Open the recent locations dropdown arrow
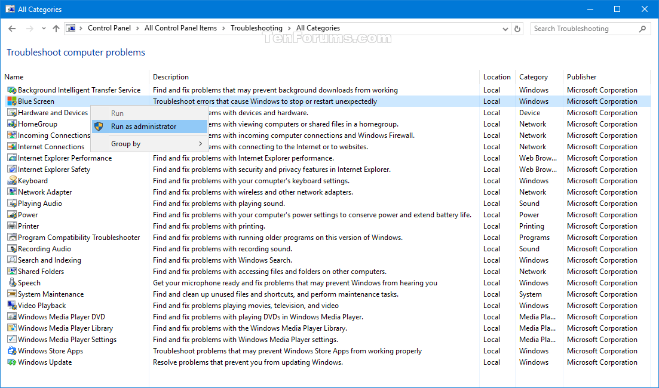This screenshot has width=659, height=388. (44, 29)
